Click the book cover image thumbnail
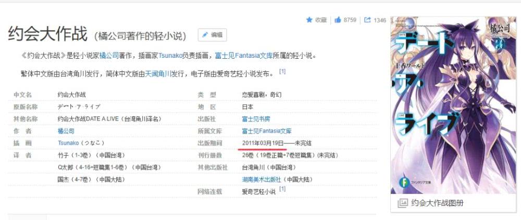The image size is (521, 220). pos(454,106)
